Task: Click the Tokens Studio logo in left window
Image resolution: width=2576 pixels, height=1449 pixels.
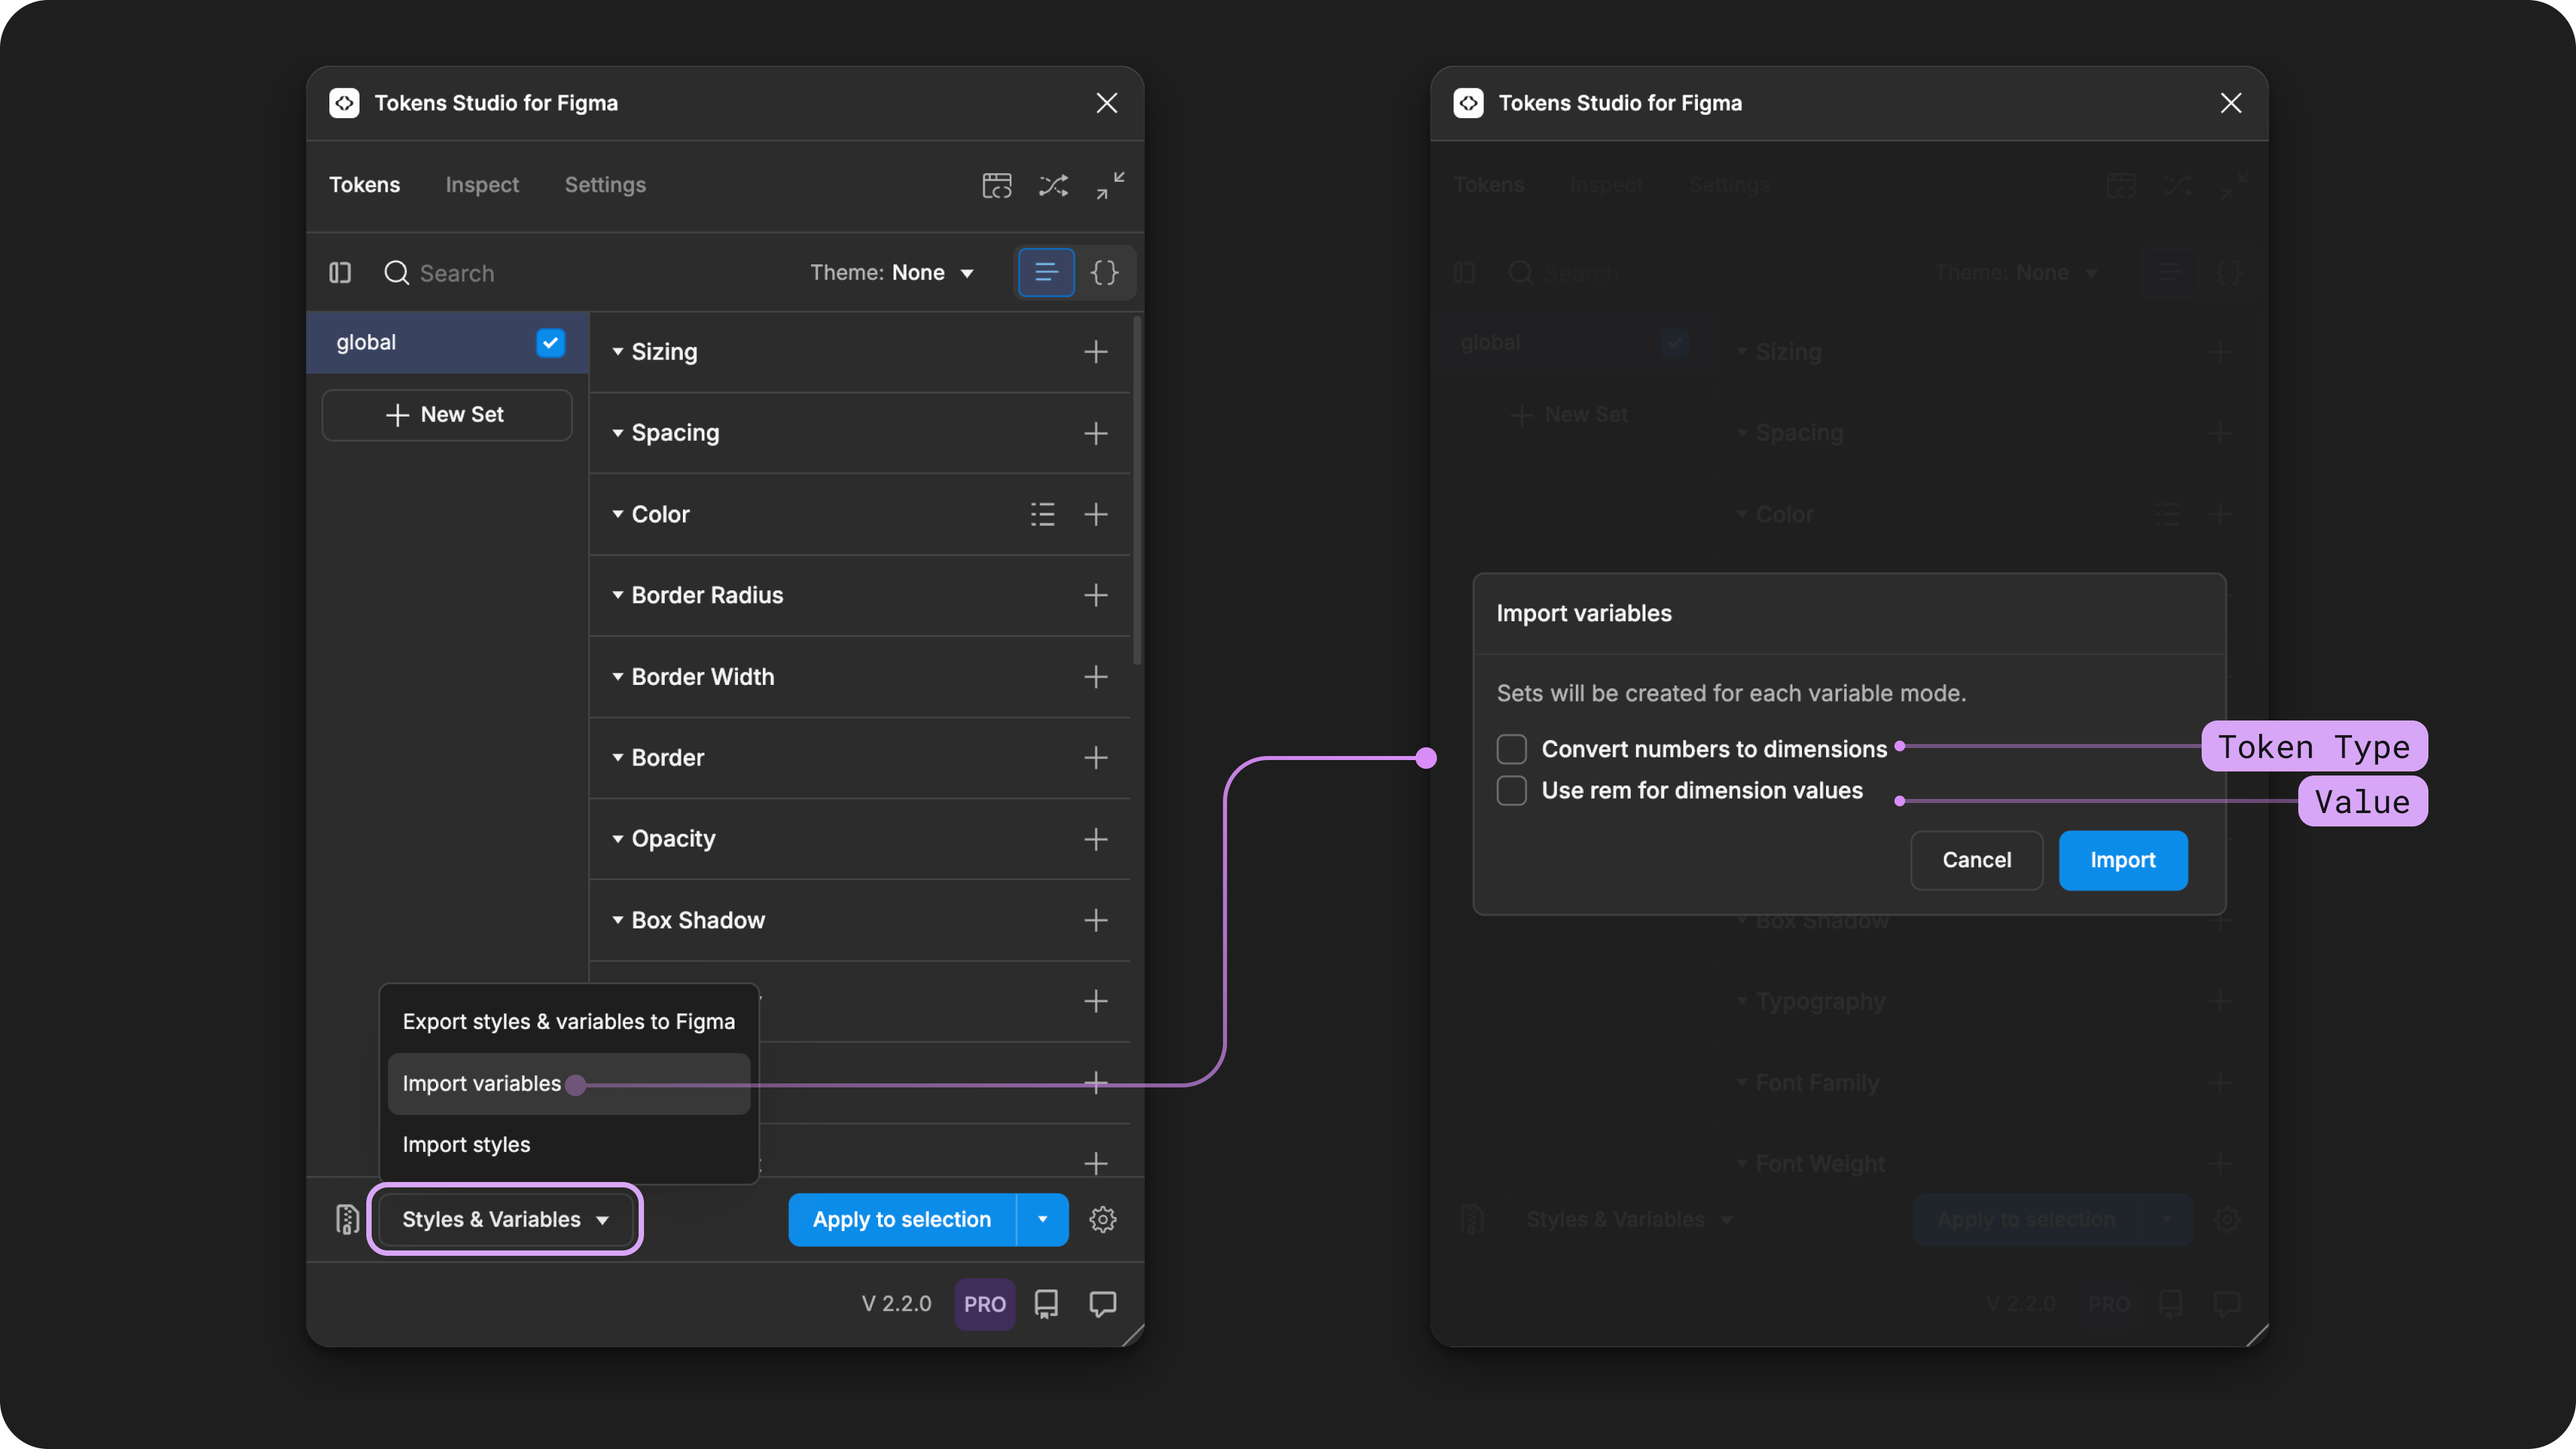Action: (344, 103)
